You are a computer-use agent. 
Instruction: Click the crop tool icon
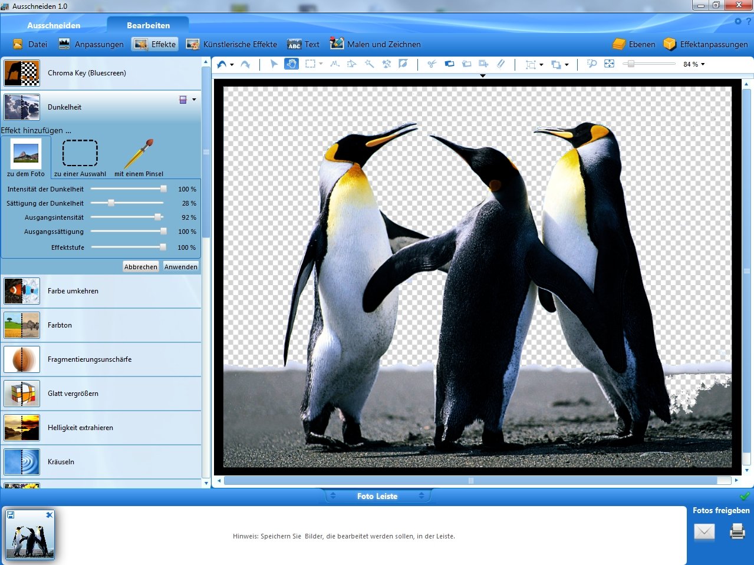[531, 64]
